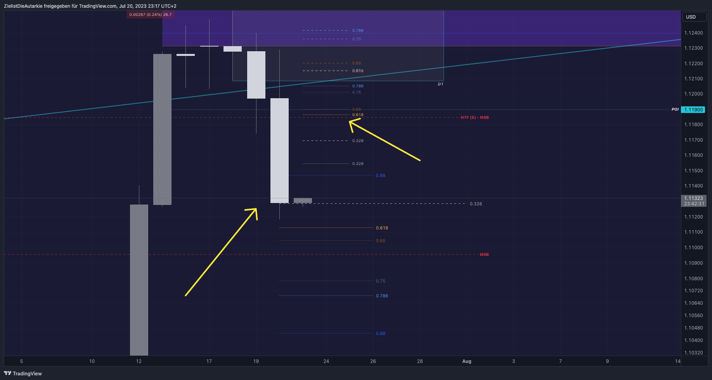The image size is (712, 380).
Task: Click the USD currency button
Action: [694, 17]
